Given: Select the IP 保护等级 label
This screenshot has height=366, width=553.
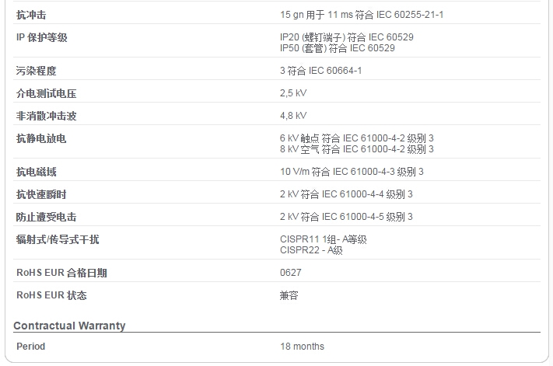Looking at the screenshot, I should point(42,37).
